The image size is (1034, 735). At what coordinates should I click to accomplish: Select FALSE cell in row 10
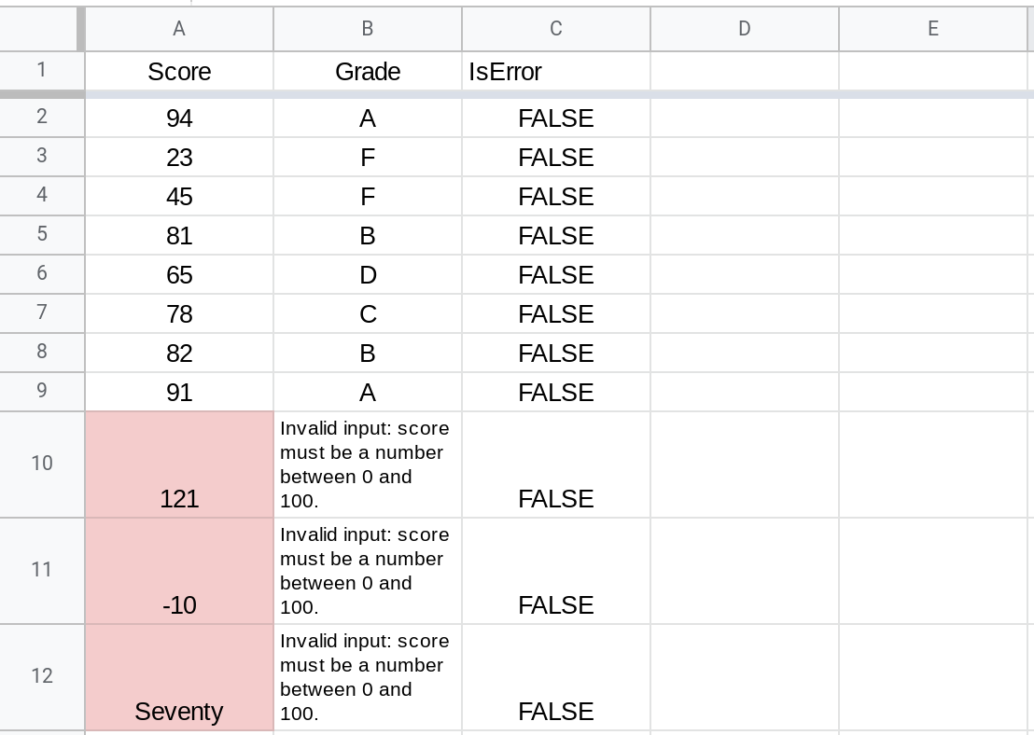pos(556,465)
